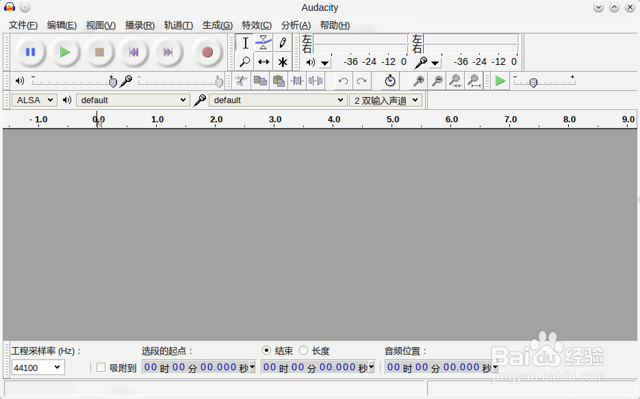
Task: Open the input meter dropdown arrow
Action: tap(435, 63)
